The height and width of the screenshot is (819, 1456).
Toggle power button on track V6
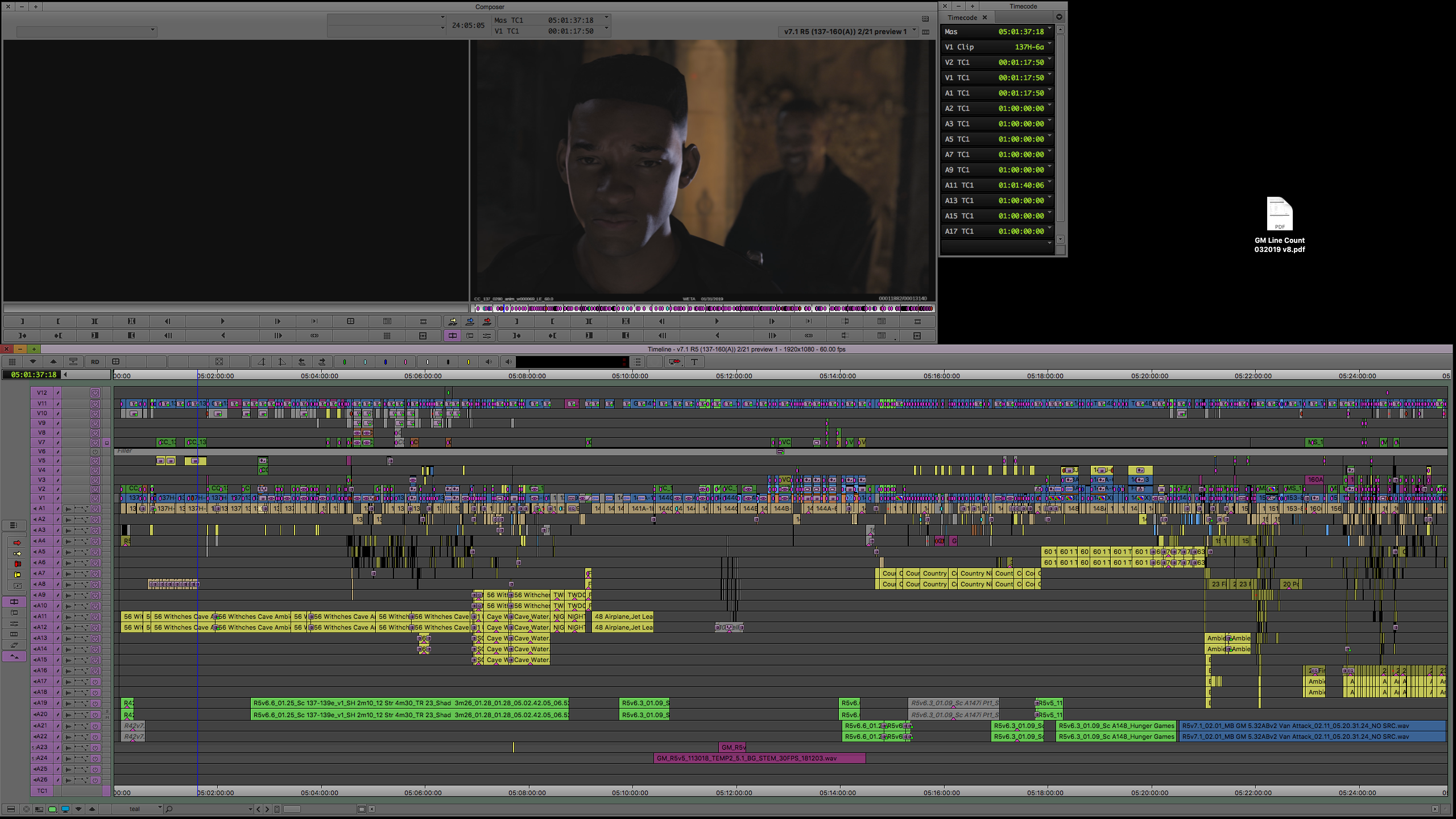pyautogui.click(x=95, y=452)
